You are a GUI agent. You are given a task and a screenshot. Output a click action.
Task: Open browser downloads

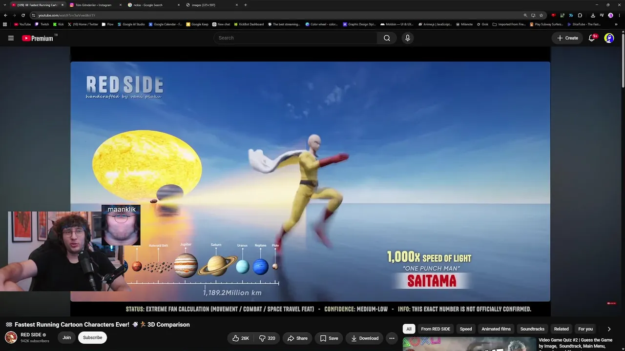[x=593, y=15]
